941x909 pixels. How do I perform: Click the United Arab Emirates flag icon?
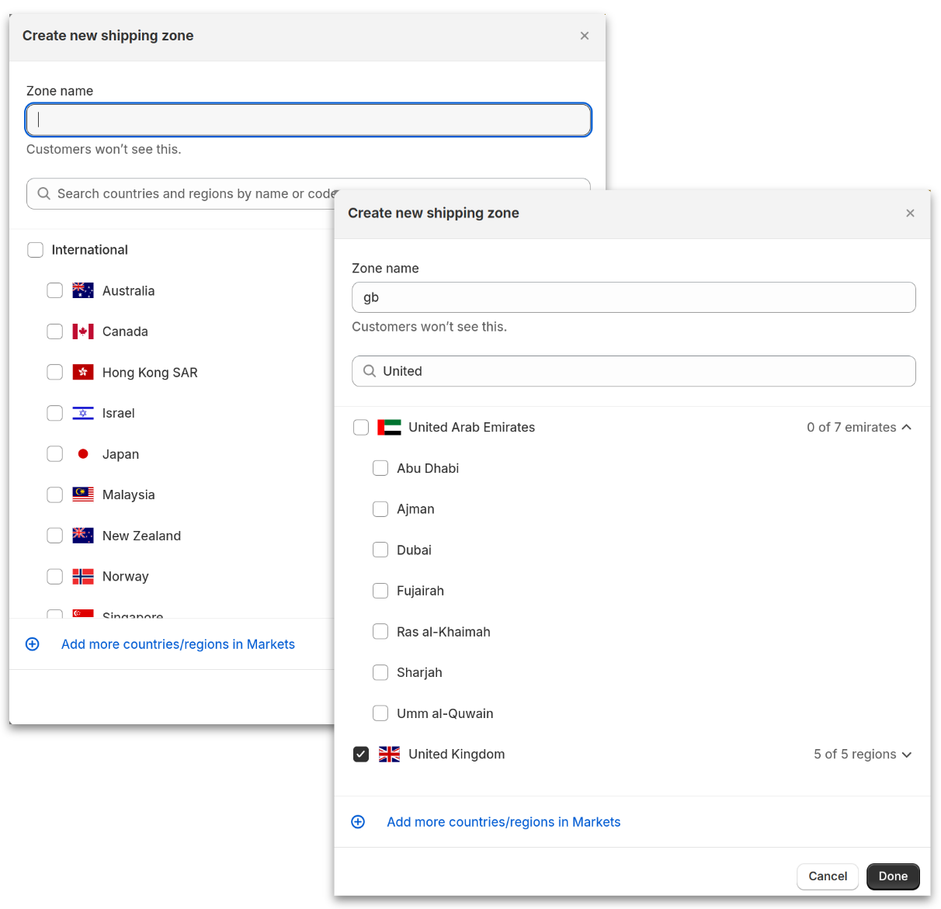click(389, 427)
